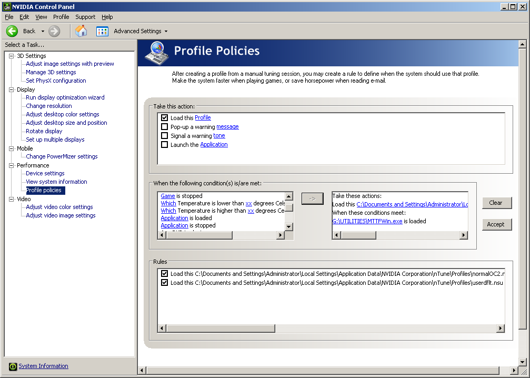Select Run display optimization wizard

65,98
